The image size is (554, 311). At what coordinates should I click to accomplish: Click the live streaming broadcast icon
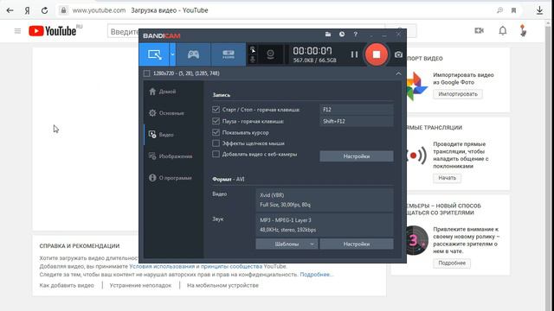(x=417, y=155)
